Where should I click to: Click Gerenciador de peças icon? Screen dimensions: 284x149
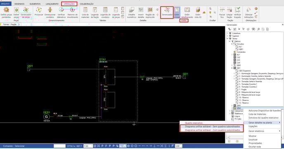(x=26, y=13)
